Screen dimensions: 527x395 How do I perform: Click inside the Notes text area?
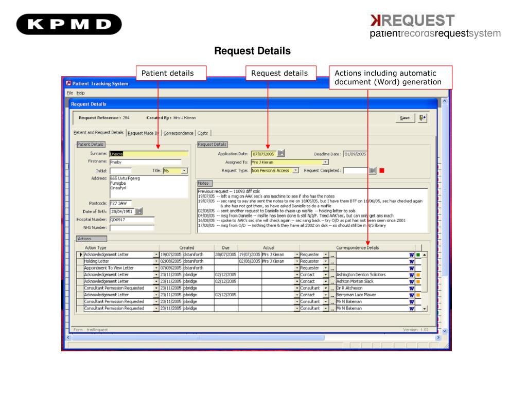(x=312, y=210)
